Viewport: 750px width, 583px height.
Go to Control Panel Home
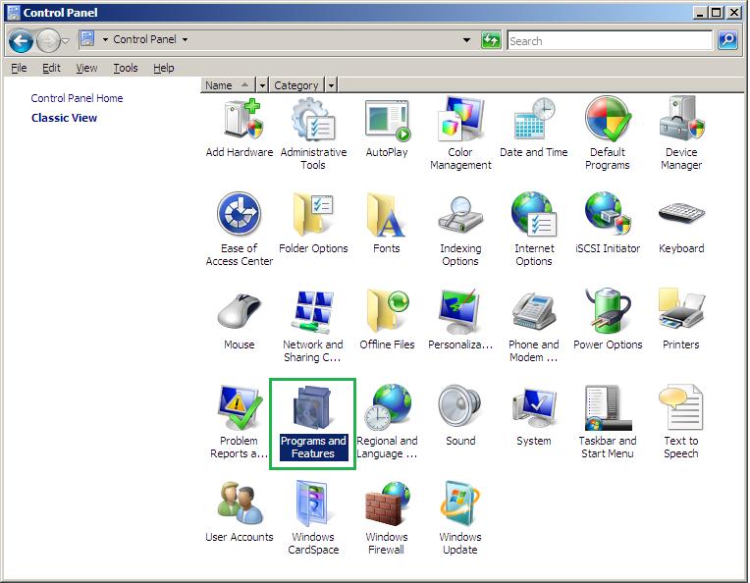(77, 98)
